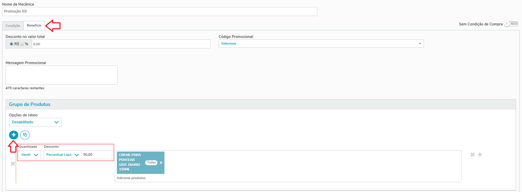Image resolution: width=522 pixels, height=192 pixels.
Task: Delete the discount row with left X icon
Action: pos(13,164)
